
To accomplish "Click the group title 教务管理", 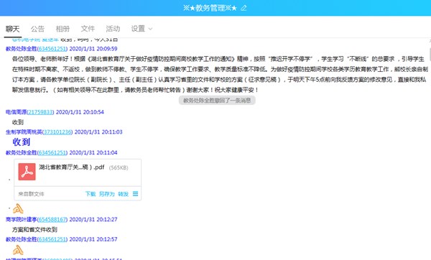I will [x=210, y=8].
